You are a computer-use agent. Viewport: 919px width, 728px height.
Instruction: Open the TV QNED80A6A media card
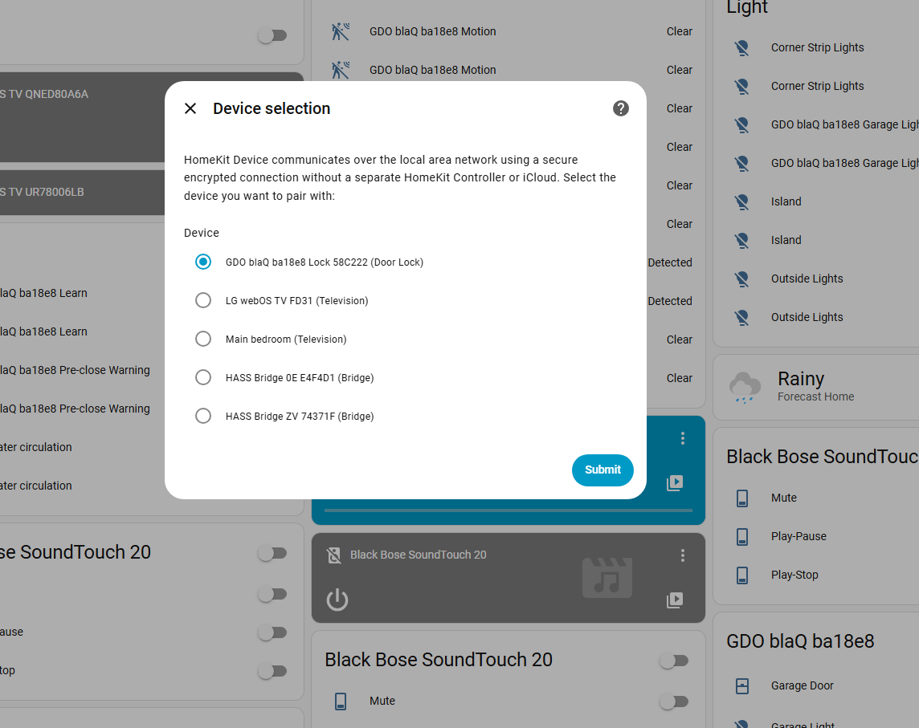tap(82, 117)
